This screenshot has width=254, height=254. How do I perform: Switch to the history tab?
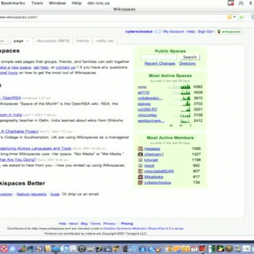[83, 41]
